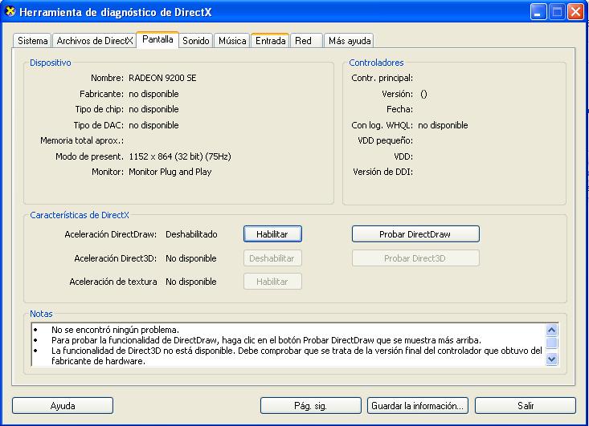Image resolution: width=589 pixels, height=426 pixels.
Task: Click the Notas scrollbar up arrow
Action: tap(551, 330)
